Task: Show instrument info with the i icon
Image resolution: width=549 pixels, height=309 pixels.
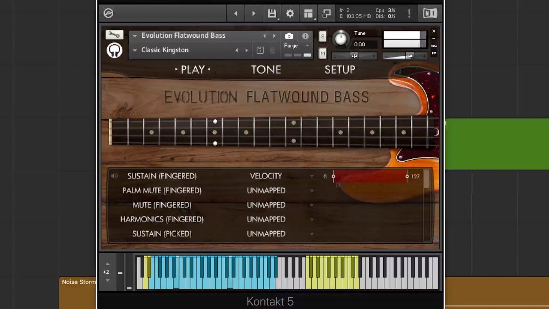Action: (x=305, y=36)
